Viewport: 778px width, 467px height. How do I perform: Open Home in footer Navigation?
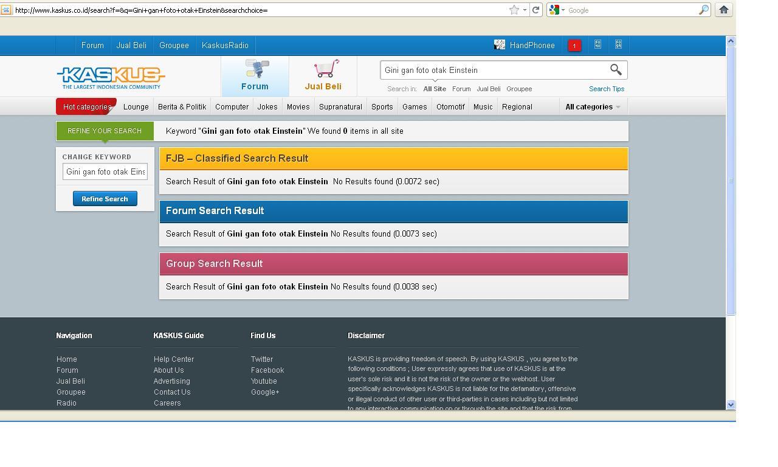pyautogui.click(x=67, y=359)
